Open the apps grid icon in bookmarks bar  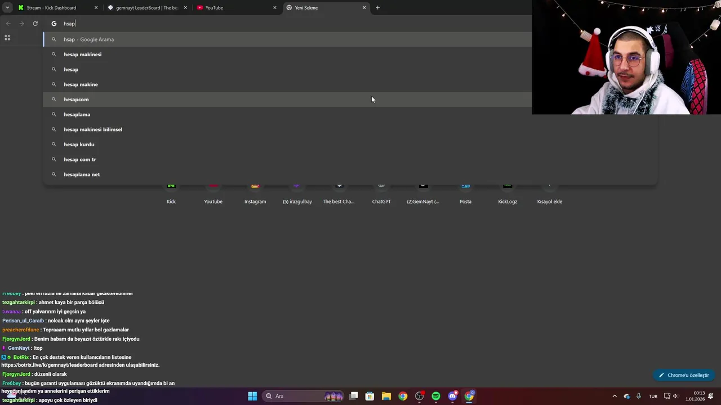coord(7,38)
